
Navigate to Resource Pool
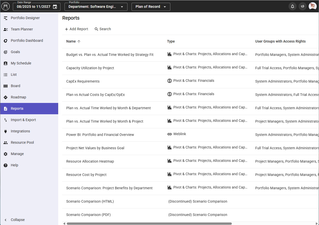[22, 142]
